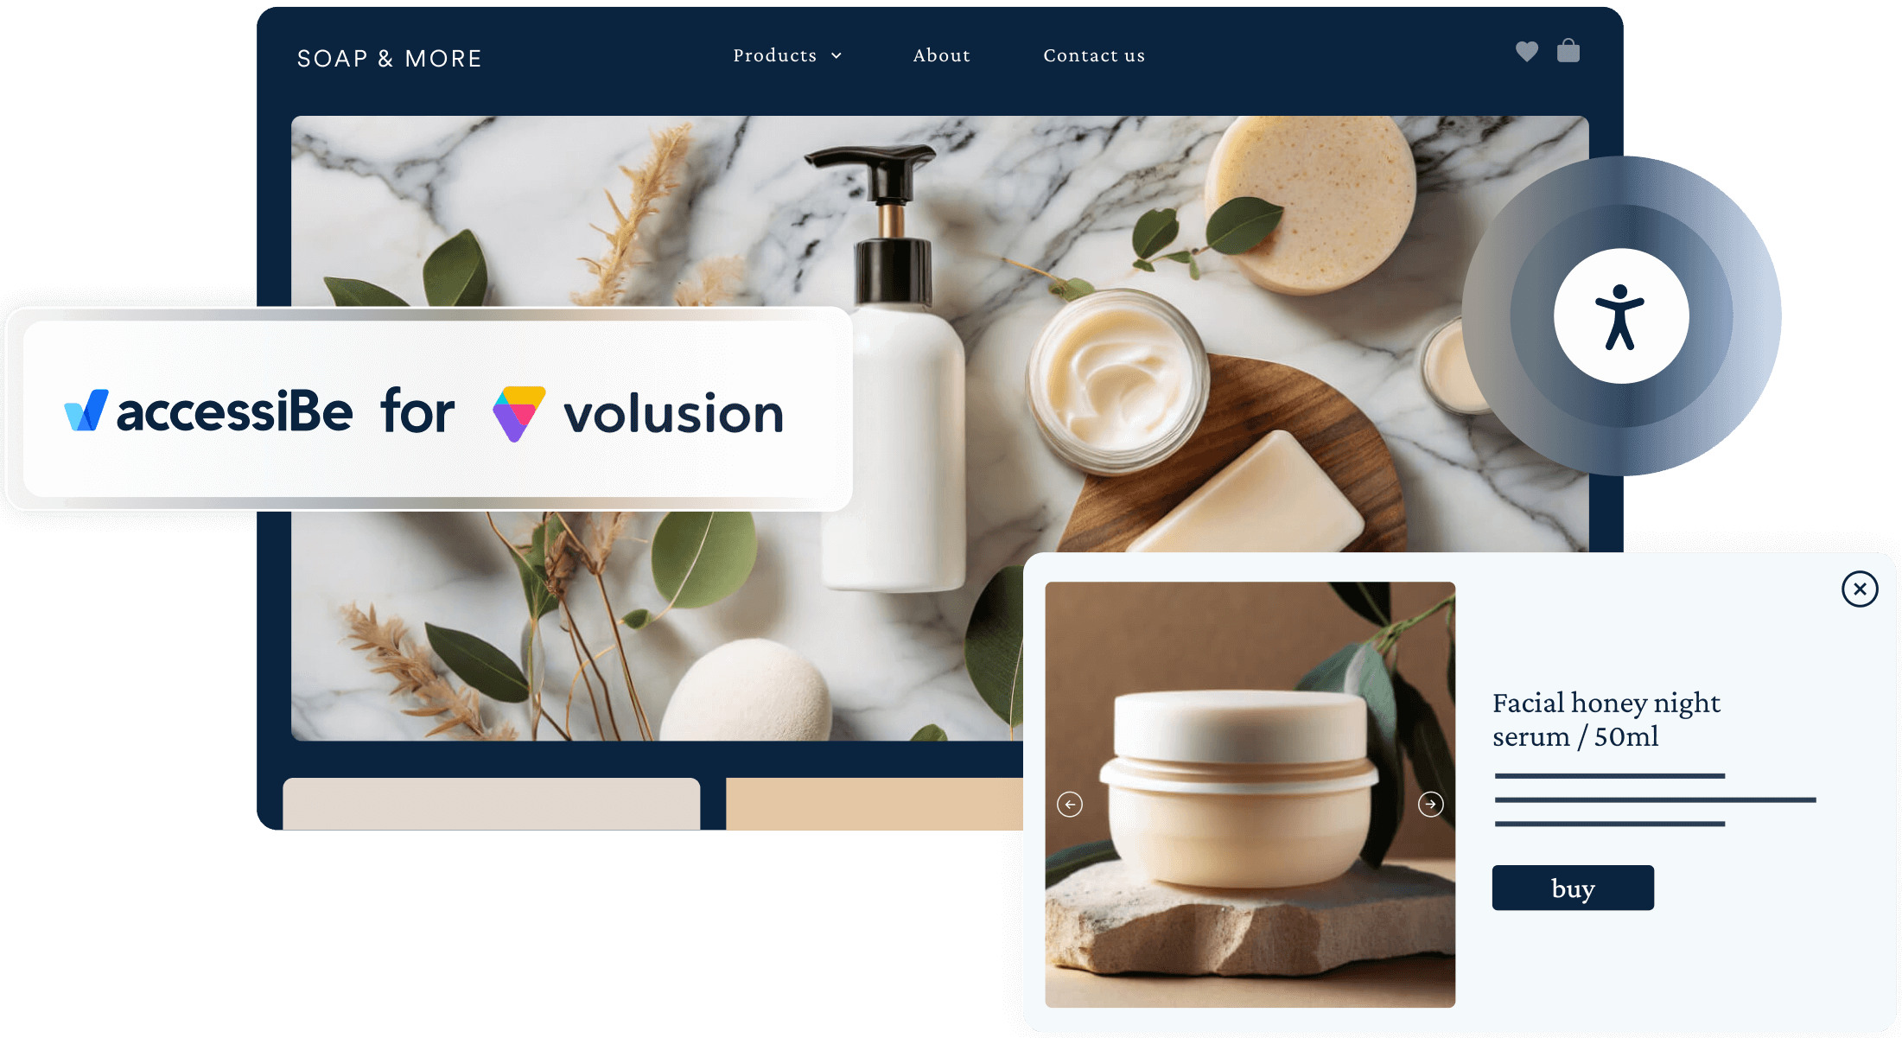Click the Contact us navigation menu item
This screenshot has height=1038, width=1902.
coord(1093,55)
